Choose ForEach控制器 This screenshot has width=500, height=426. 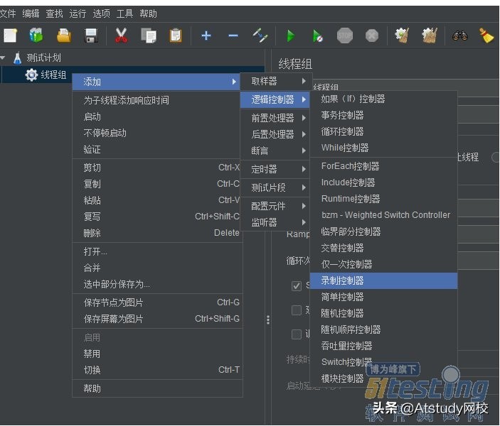click(x=383, y=166)
